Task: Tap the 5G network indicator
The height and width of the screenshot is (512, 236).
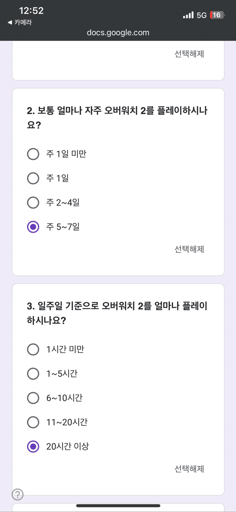Action: click(x=202, y=15)
